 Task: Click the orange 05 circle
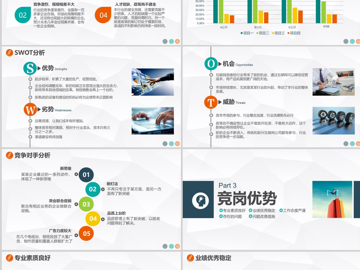click(x=86, y=233)
